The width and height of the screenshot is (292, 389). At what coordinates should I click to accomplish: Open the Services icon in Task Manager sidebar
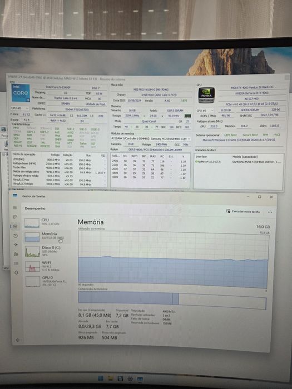(16, 272)
